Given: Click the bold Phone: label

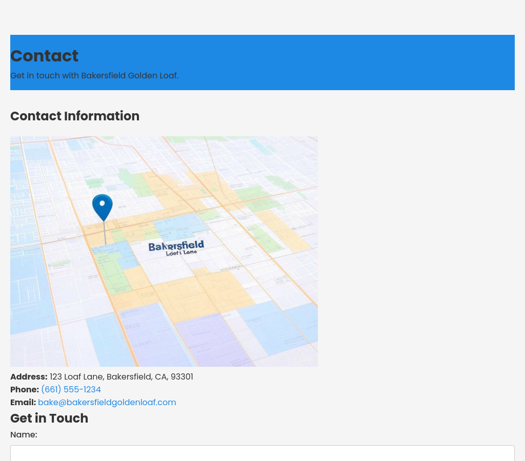Looking at the screenshot, I should click(25, 390).
